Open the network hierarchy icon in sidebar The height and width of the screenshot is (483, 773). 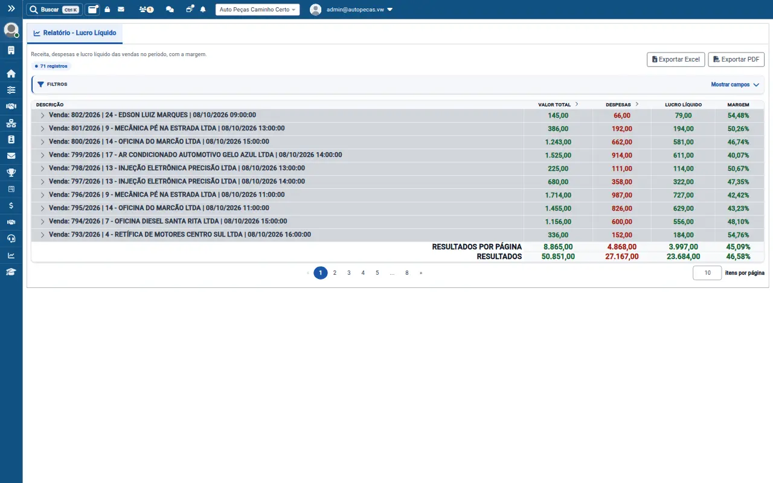[11, 123]
